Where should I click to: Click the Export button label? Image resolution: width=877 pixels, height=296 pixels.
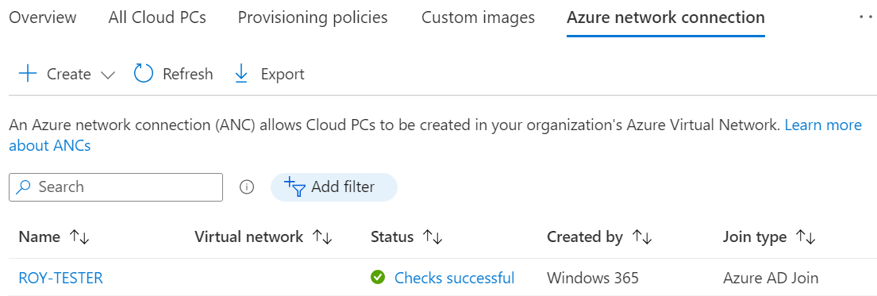tap(283, 74)
